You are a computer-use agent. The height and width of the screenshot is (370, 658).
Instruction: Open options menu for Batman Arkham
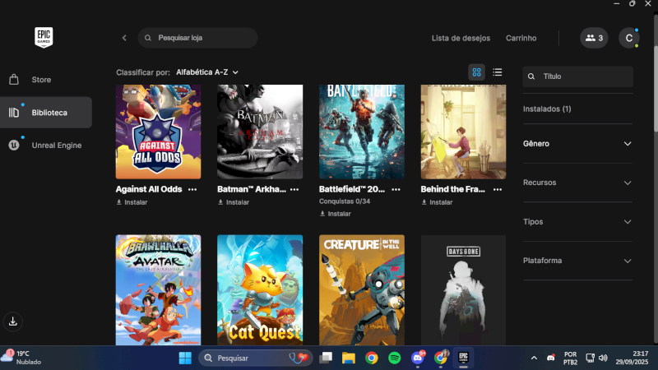tap(294, 189)
